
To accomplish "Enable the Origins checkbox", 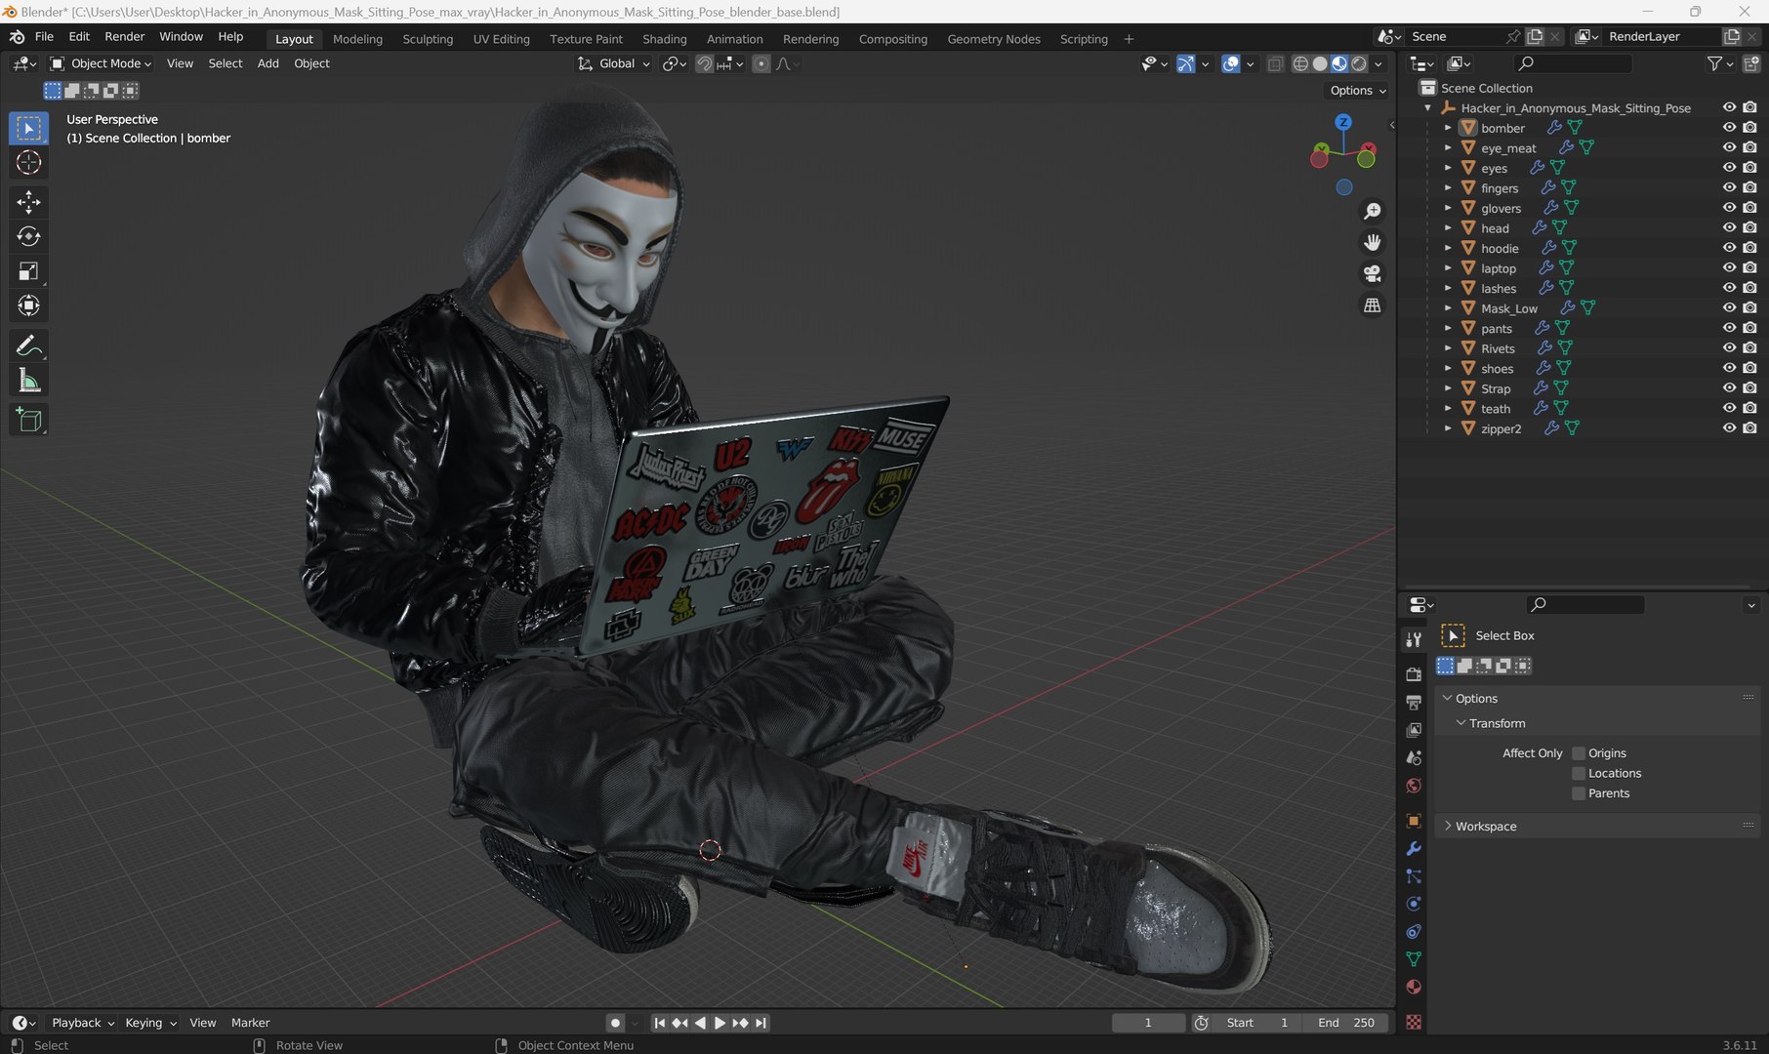I will (1578, 753).
